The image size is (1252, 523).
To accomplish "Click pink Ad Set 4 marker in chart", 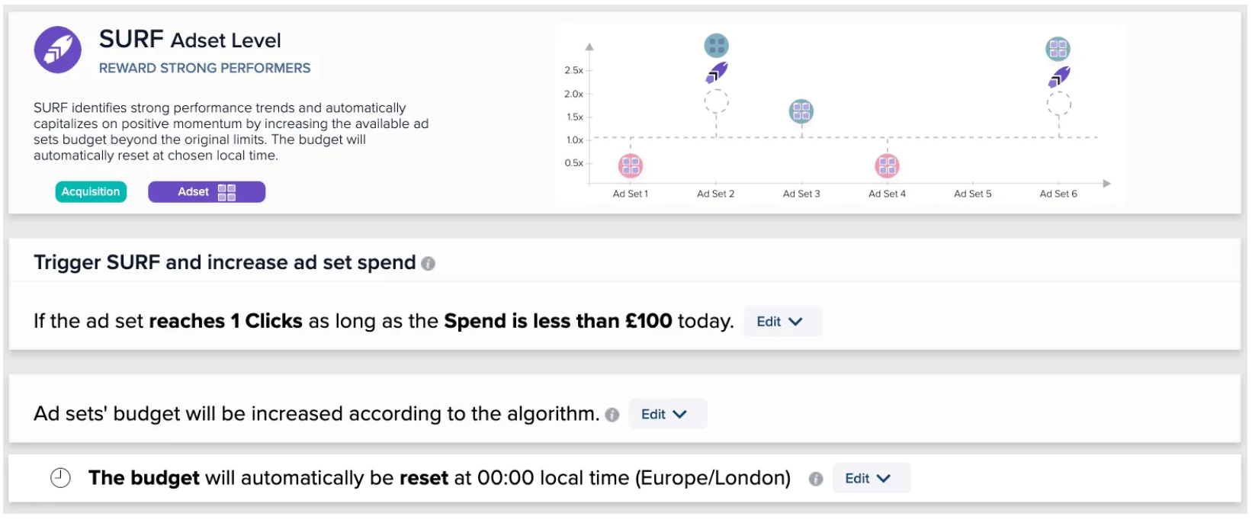I will pyautogui.click(x=887, y=165).
